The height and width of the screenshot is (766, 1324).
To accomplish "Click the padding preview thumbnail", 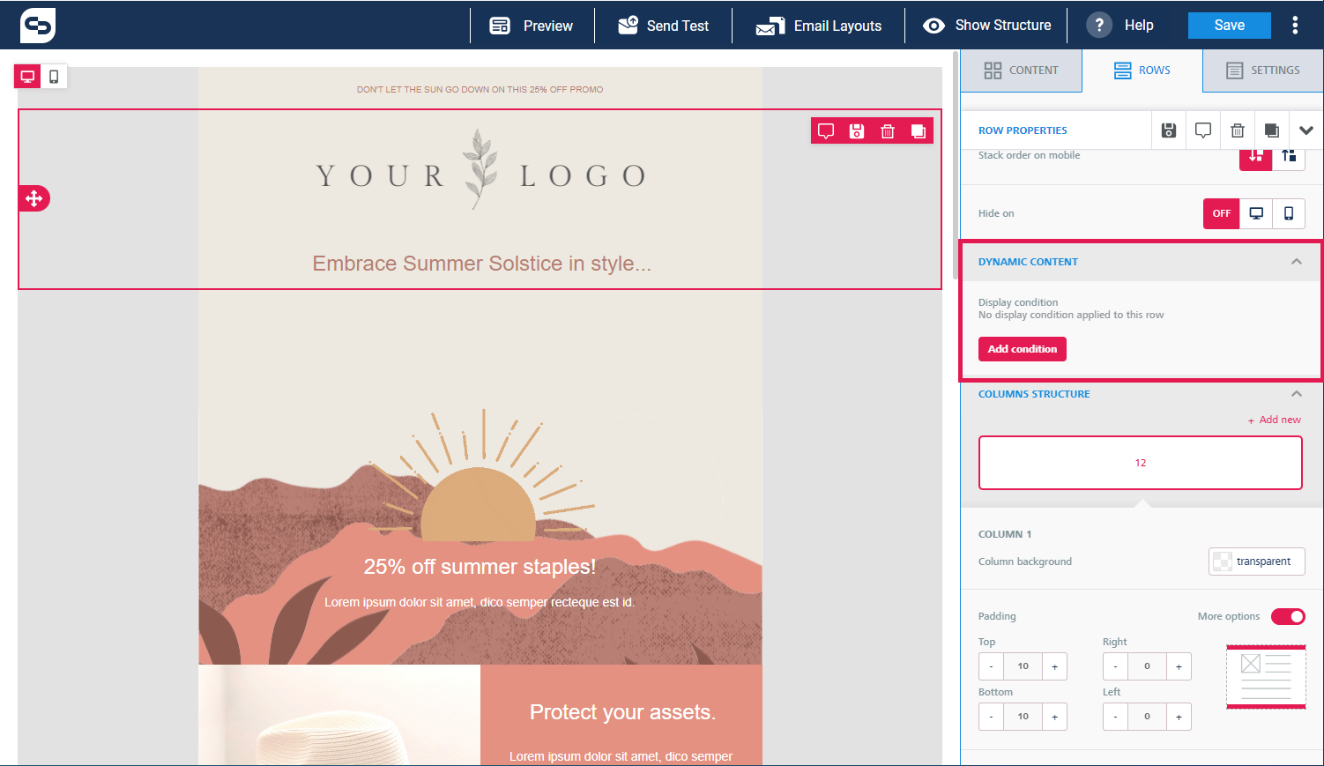I will 1266,677.
